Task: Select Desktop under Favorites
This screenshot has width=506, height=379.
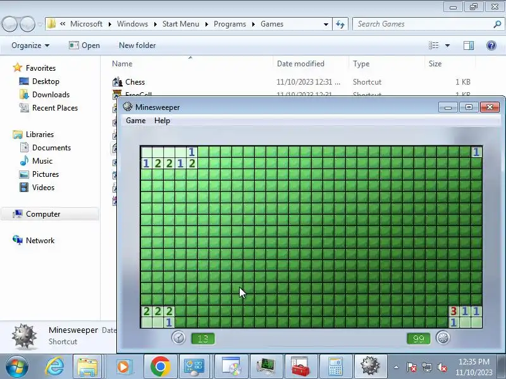Action: pyautogui.click(x=46, y=81)
